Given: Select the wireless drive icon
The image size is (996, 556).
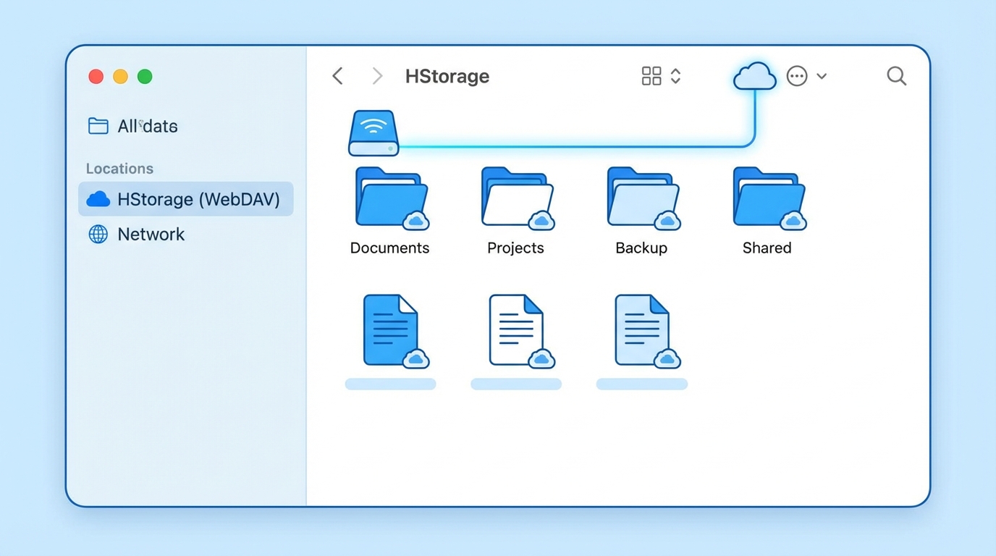Looking at the screenshot, I should (373, 133).
